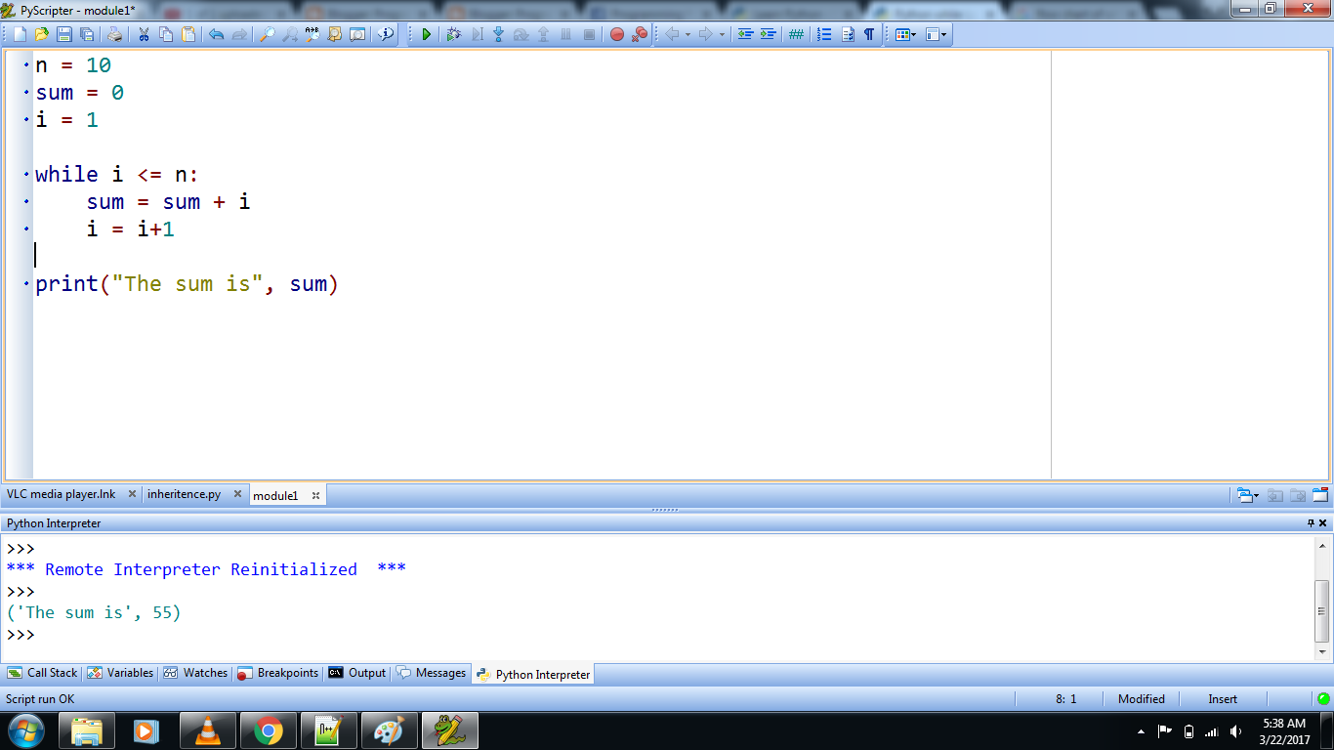Run the script with the green Run arrow
Screen dimensions: 1334x750
click(426, 33)
